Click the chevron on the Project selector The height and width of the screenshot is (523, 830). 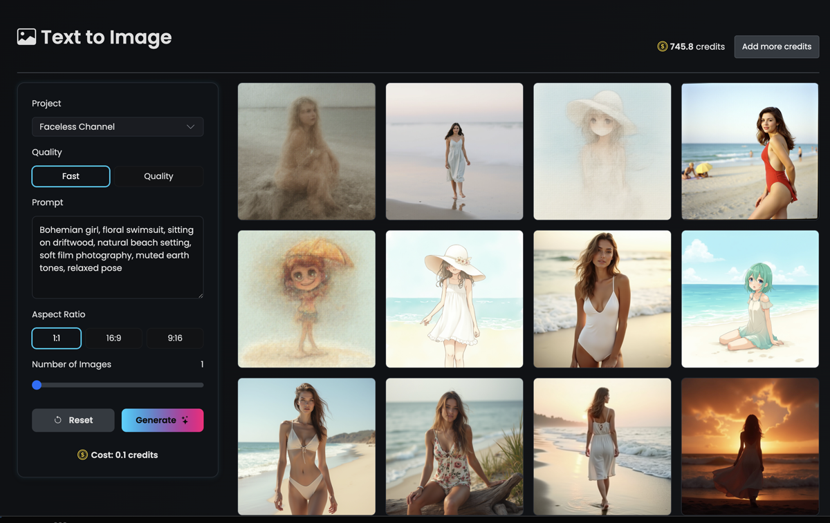point(191,126)
